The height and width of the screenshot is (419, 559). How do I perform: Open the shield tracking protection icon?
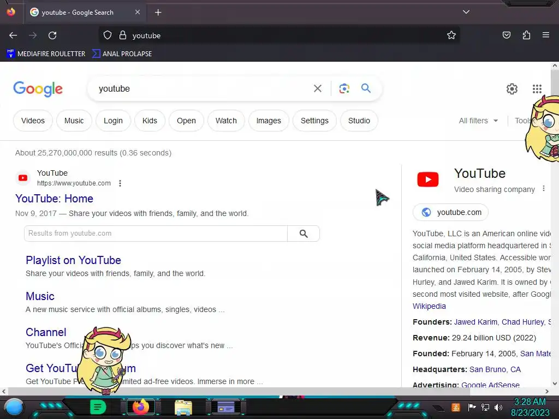108,35
